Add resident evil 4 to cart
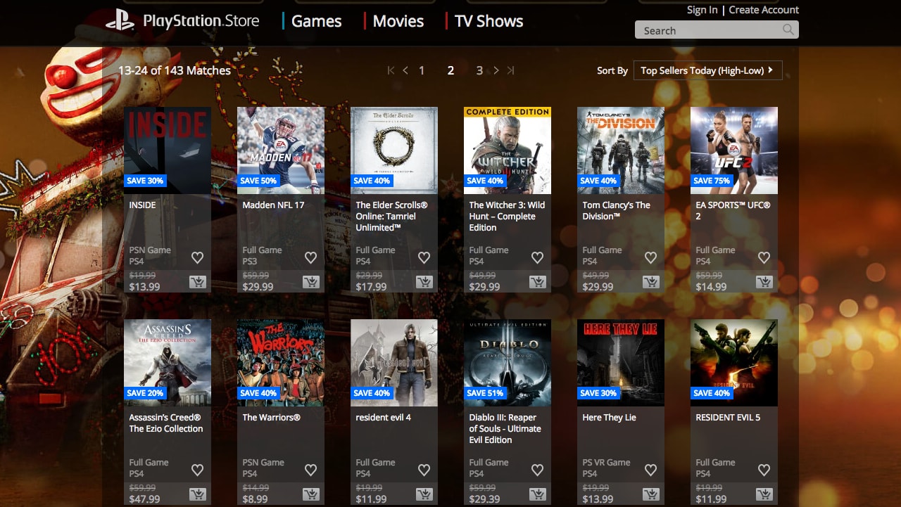This screenshot has height=507, width=901. coord(424,494)
